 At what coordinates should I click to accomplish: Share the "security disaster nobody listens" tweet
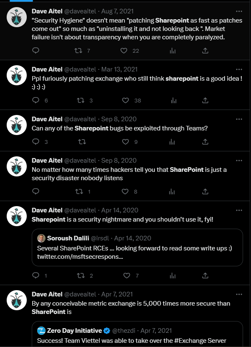point(205,191)
